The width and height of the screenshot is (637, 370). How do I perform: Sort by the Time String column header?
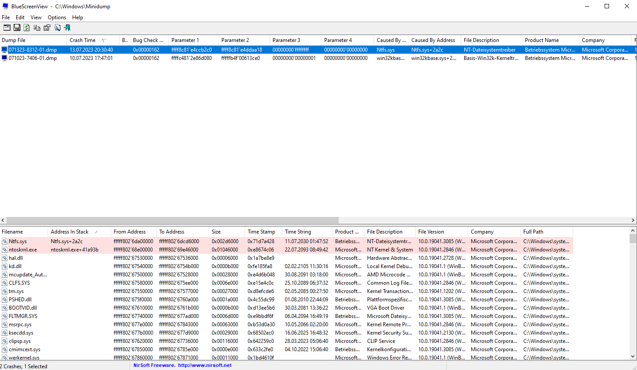pyautogui.click(x=307, y=232)
